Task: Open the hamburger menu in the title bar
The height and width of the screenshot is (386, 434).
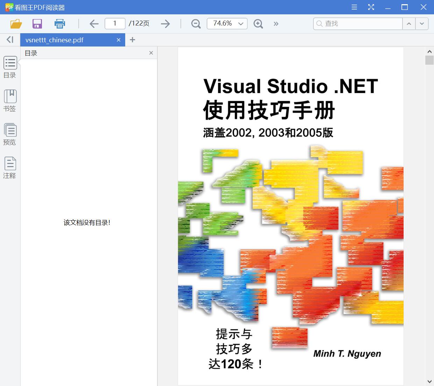Action: [x=354, y=7]
